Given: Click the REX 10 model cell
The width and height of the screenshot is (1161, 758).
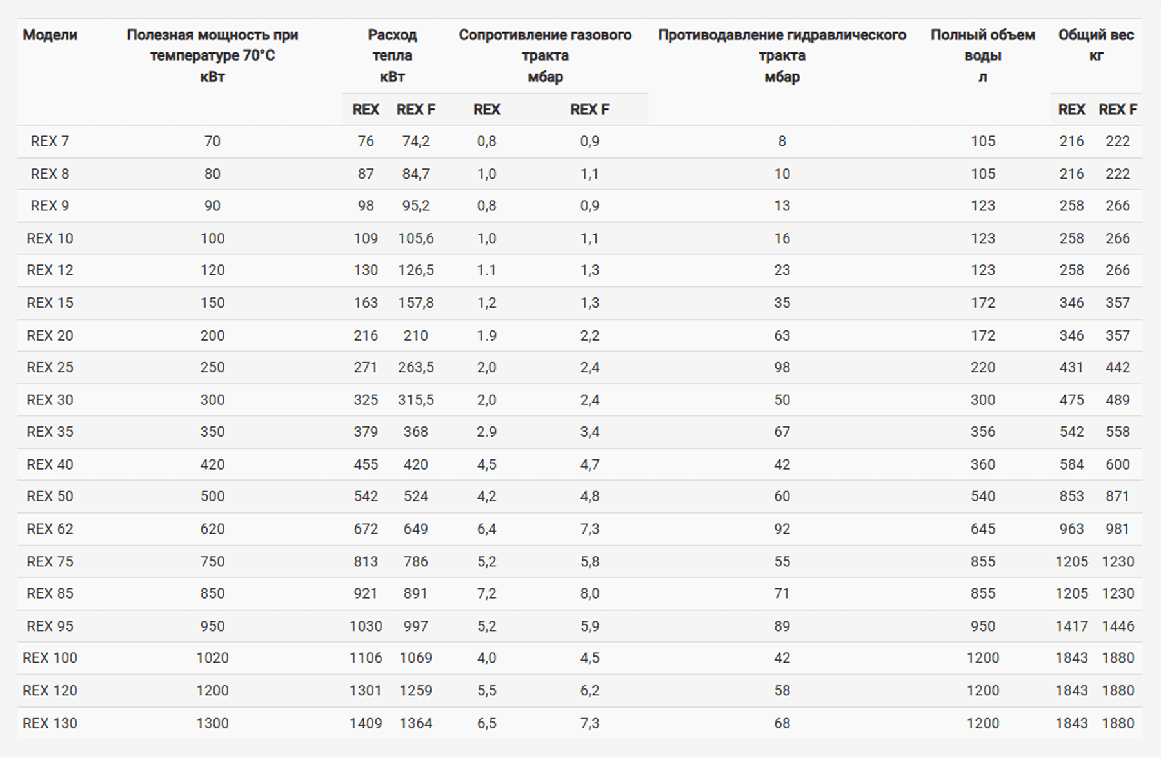Looking at the screenshot, I should [x=50, y=238].
